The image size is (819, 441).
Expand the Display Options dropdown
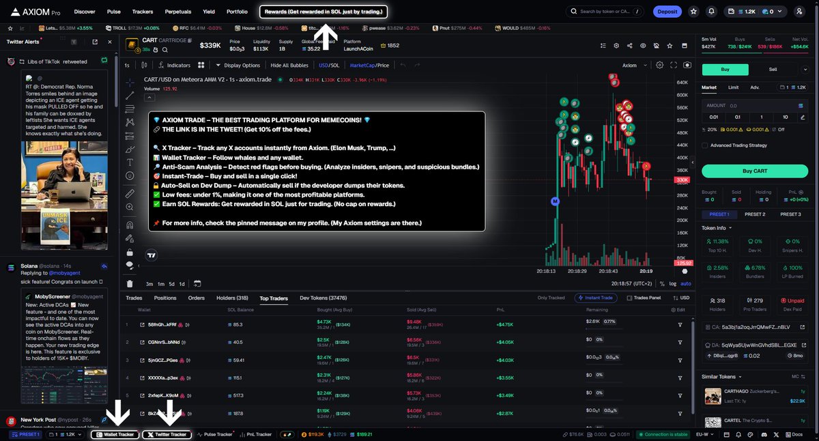click(x=238, y=66)
